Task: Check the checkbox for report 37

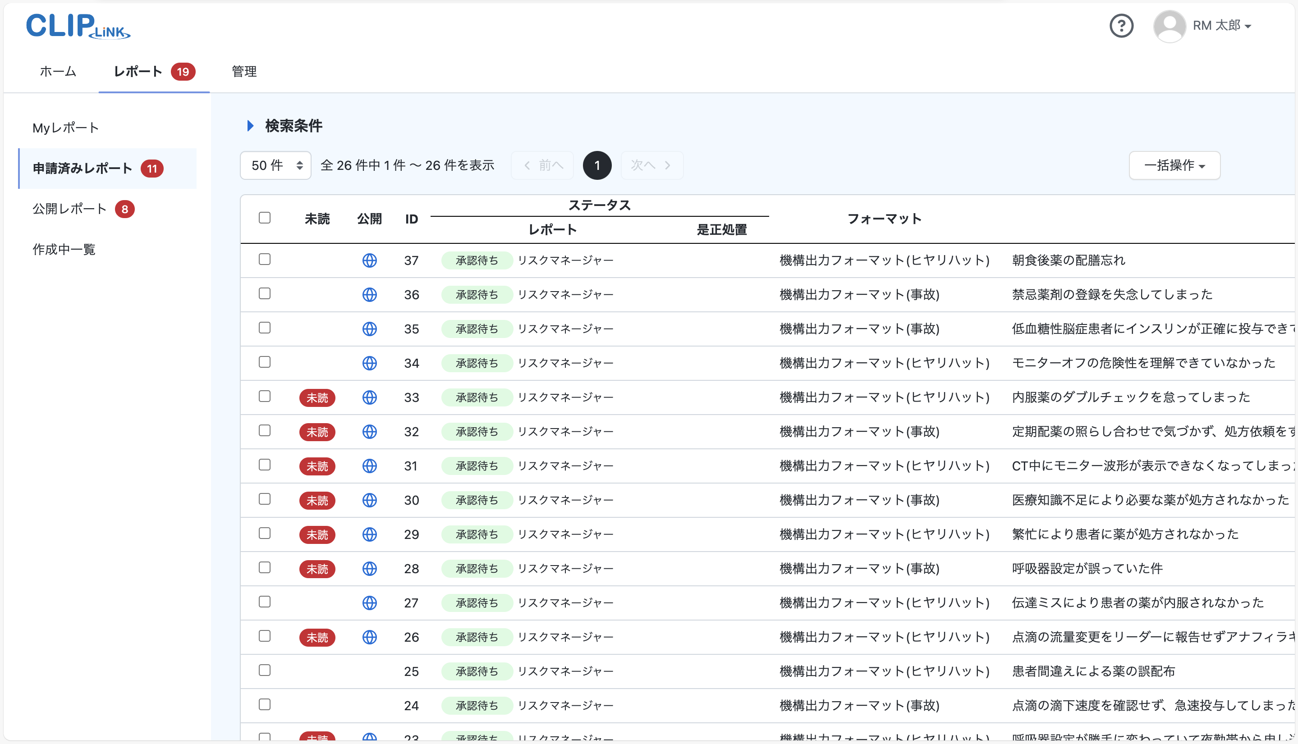Action: coord(265,259)
